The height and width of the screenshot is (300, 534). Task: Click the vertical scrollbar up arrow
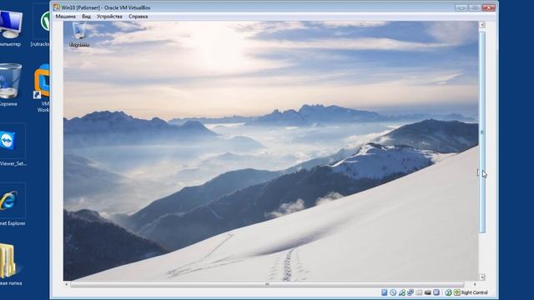tap(482, 25)
